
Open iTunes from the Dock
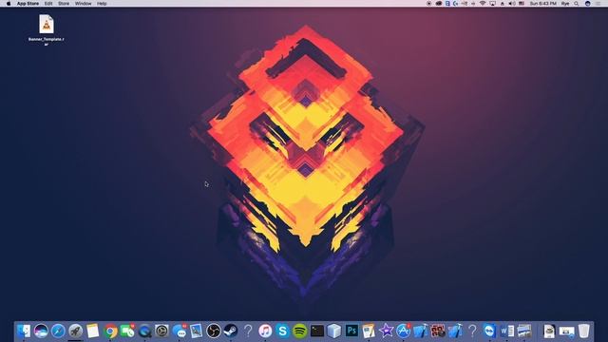coord(265,331)
